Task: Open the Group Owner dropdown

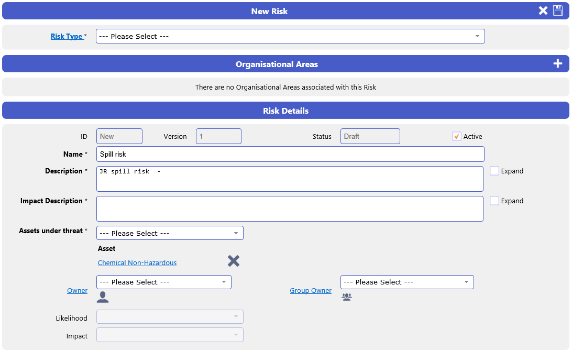Action: click(407, 282)
